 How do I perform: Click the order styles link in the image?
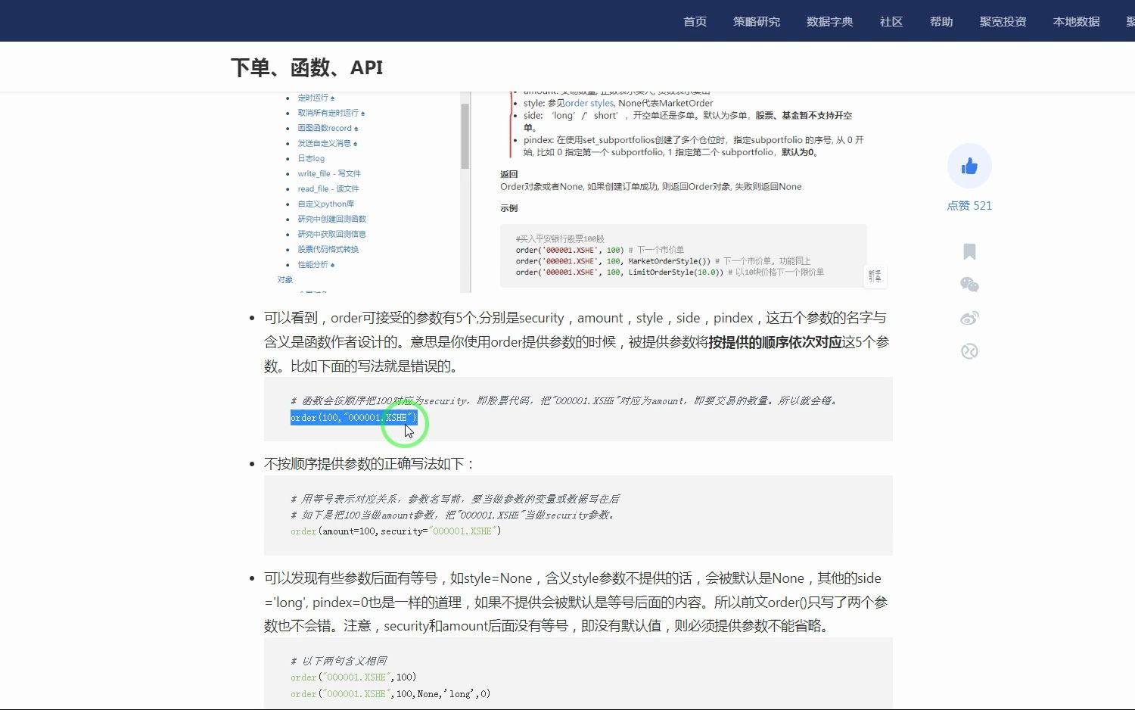click(x=589, y=103)
